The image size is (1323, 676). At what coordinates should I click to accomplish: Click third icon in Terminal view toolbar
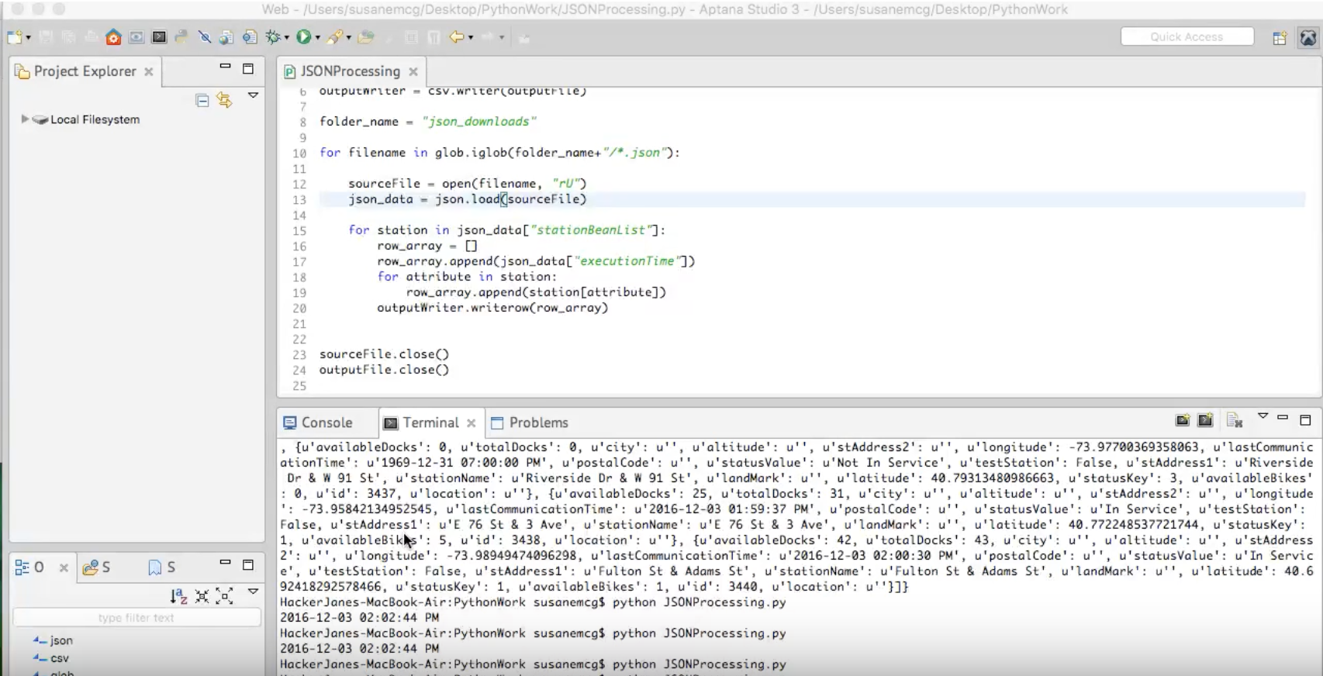pos(1235,421)
